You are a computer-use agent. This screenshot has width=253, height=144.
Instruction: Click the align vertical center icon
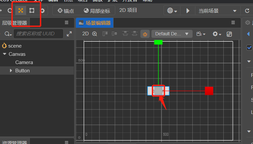click(x=114, y=34)
